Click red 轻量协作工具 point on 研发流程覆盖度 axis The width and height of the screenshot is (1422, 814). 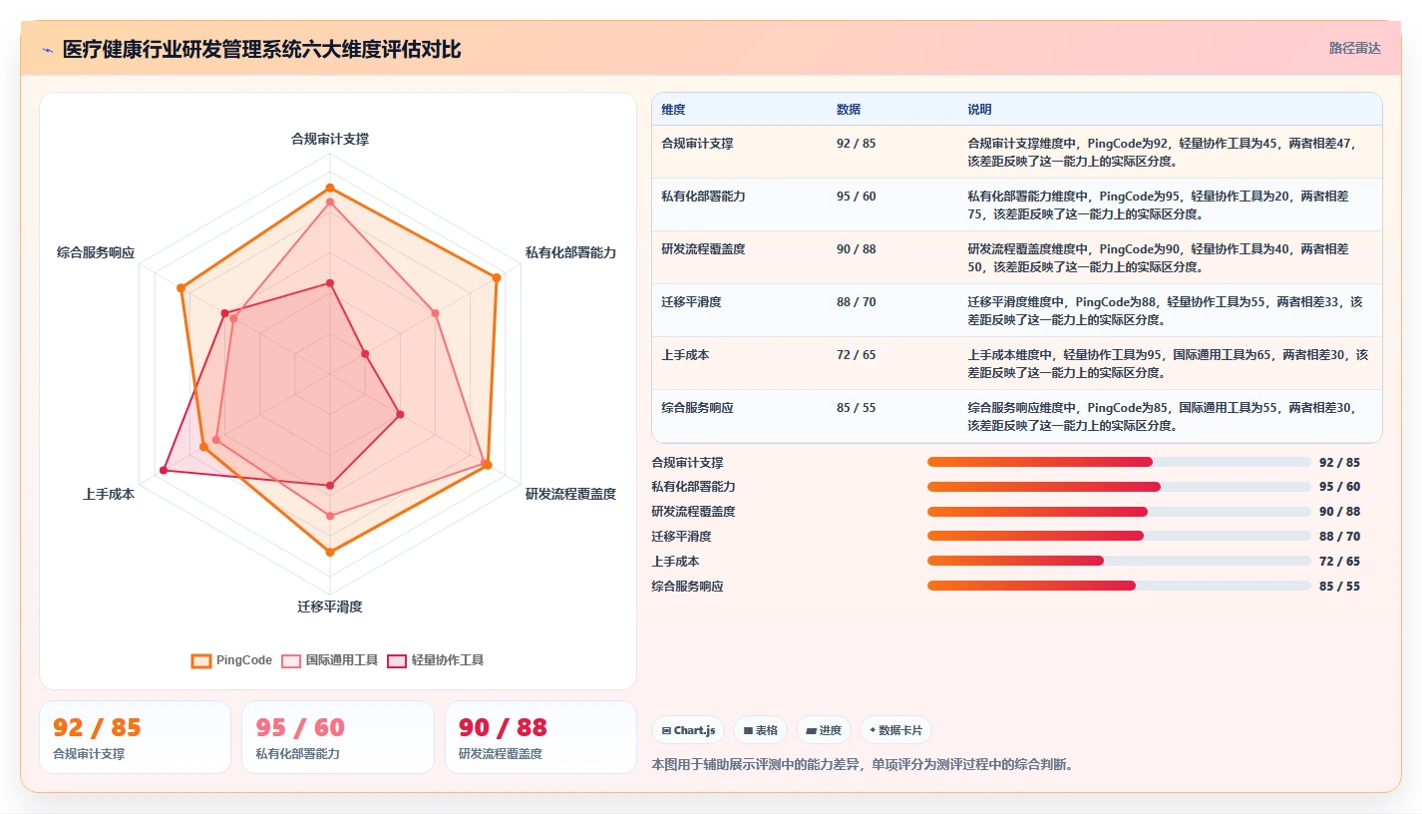(x=400, y=413)
